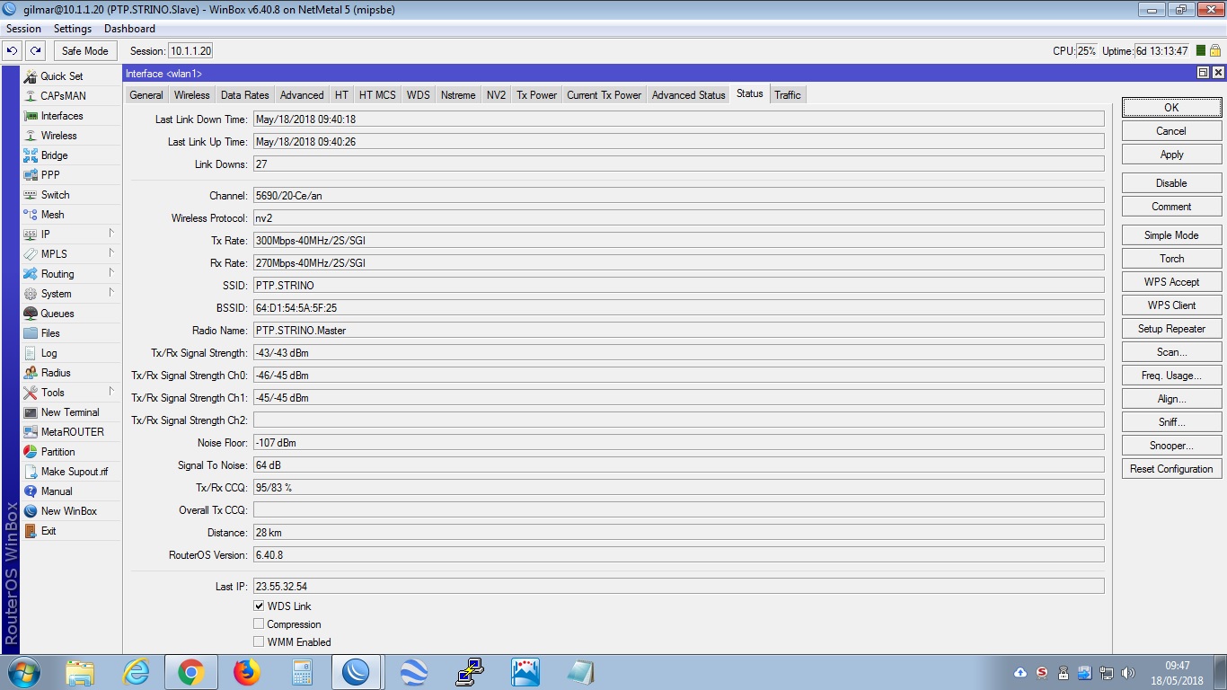Click the OK button
1227x690 pixels.
point(1171,108)
